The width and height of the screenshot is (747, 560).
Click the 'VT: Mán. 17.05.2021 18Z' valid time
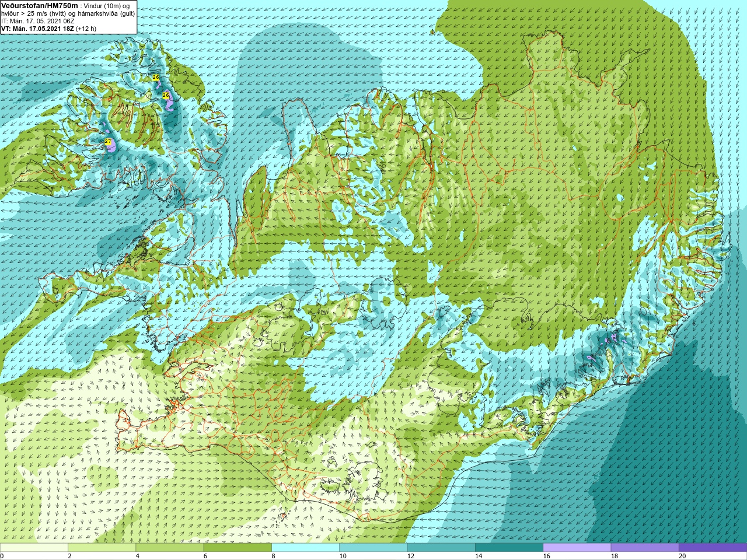(37, 29)
